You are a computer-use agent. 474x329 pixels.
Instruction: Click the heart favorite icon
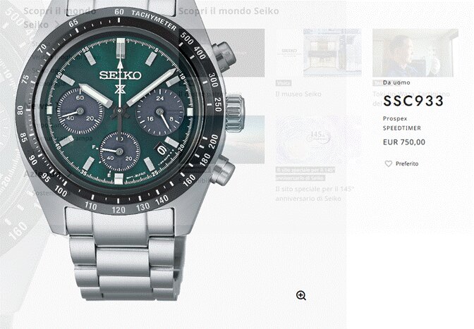click(x=388, y=163)
